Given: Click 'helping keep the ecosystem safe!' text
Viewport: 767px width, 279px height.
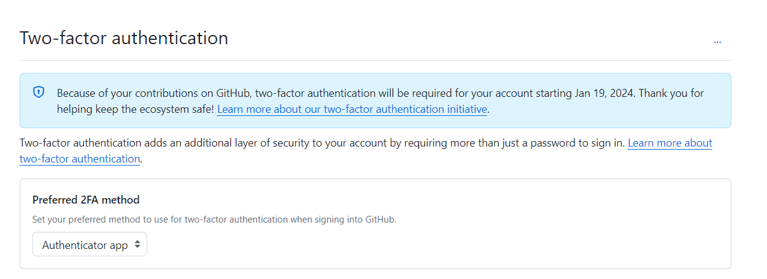Looking at the screenshot, I should 135,109.
